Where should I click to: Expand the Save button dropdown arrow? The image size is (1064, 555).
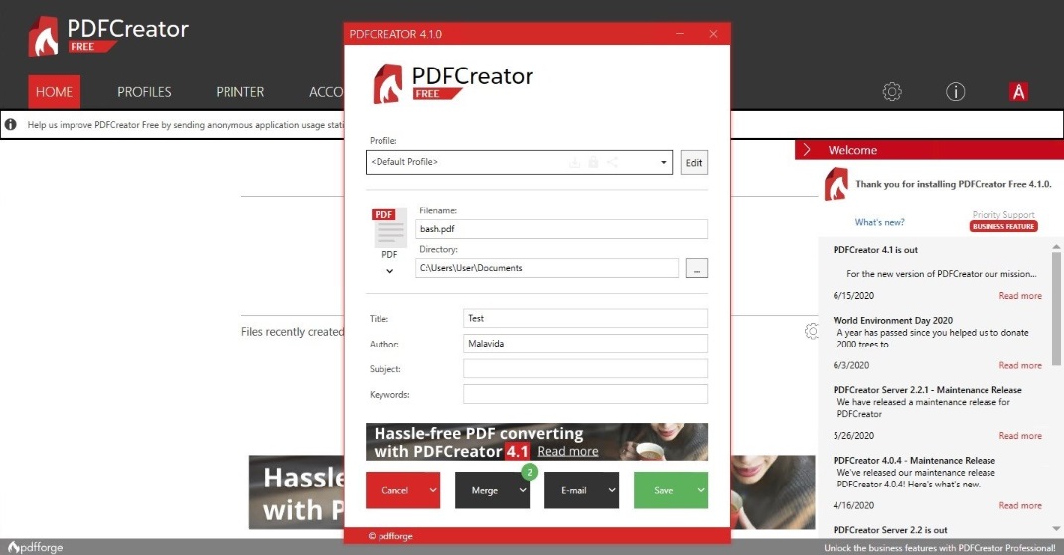(701, 490)
